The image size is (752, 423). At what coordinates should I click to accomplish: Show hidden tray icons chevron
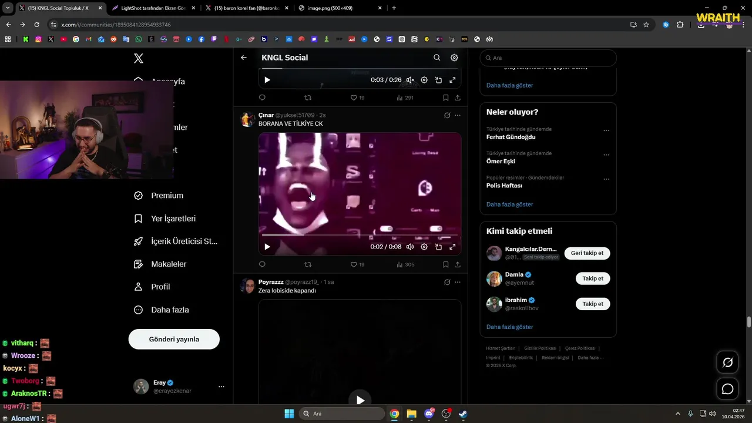tap(677, 414)
